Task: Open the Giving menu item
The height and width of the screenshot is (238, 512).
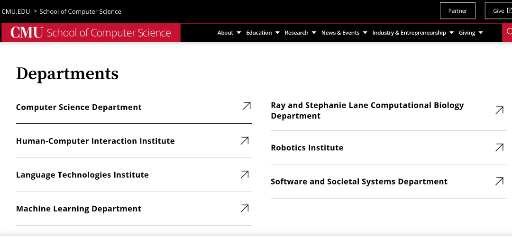Action: (467, 33)
